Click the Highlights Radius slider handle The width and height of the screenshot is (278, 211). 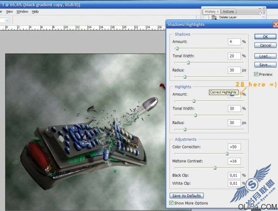[185, 130]
